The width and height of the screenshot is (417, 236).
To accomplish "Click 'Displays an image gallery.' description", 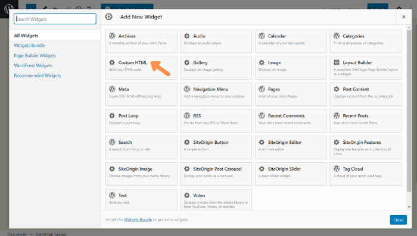I will click(x=204, y=70).
